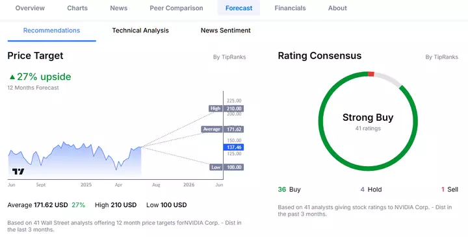
Task: Show the News Sentiment sub-tab
Action: 226,31
